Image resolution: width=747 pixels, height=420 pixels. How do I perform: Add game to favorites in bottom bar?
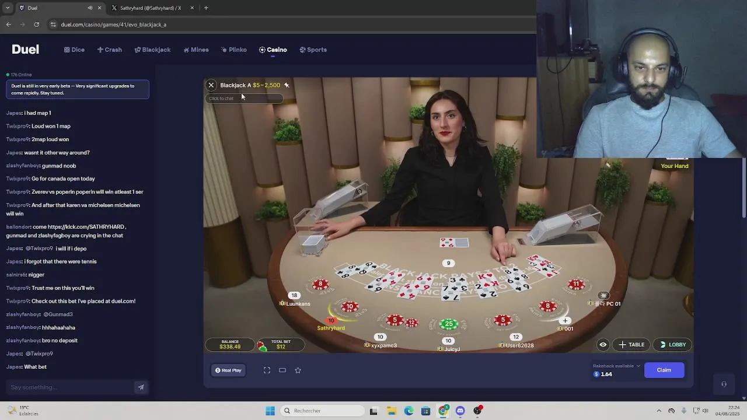point(298,370)
